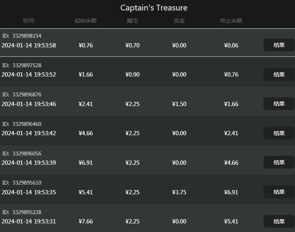Click the ¥0.06 ending balance
Screen dimensions: 295x232
point(231,45)
